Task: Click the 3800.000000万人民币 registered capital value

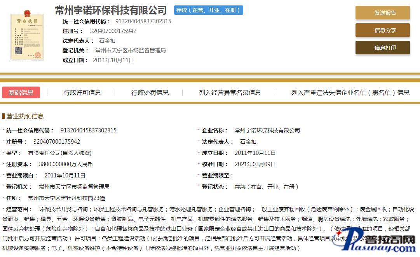Action: pyautogui.click(x=66, y=164)
